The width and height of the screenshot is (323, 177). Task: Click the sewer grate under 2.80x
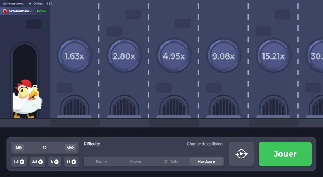click(x=124, y=106)
